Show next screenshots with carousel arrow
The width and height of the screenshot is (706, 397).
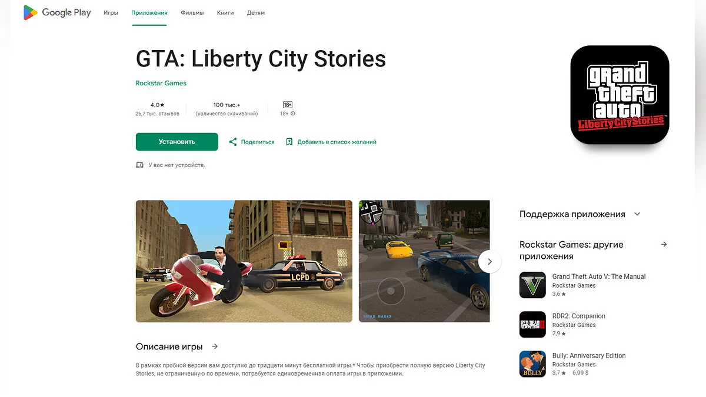(x=489, y=262)
